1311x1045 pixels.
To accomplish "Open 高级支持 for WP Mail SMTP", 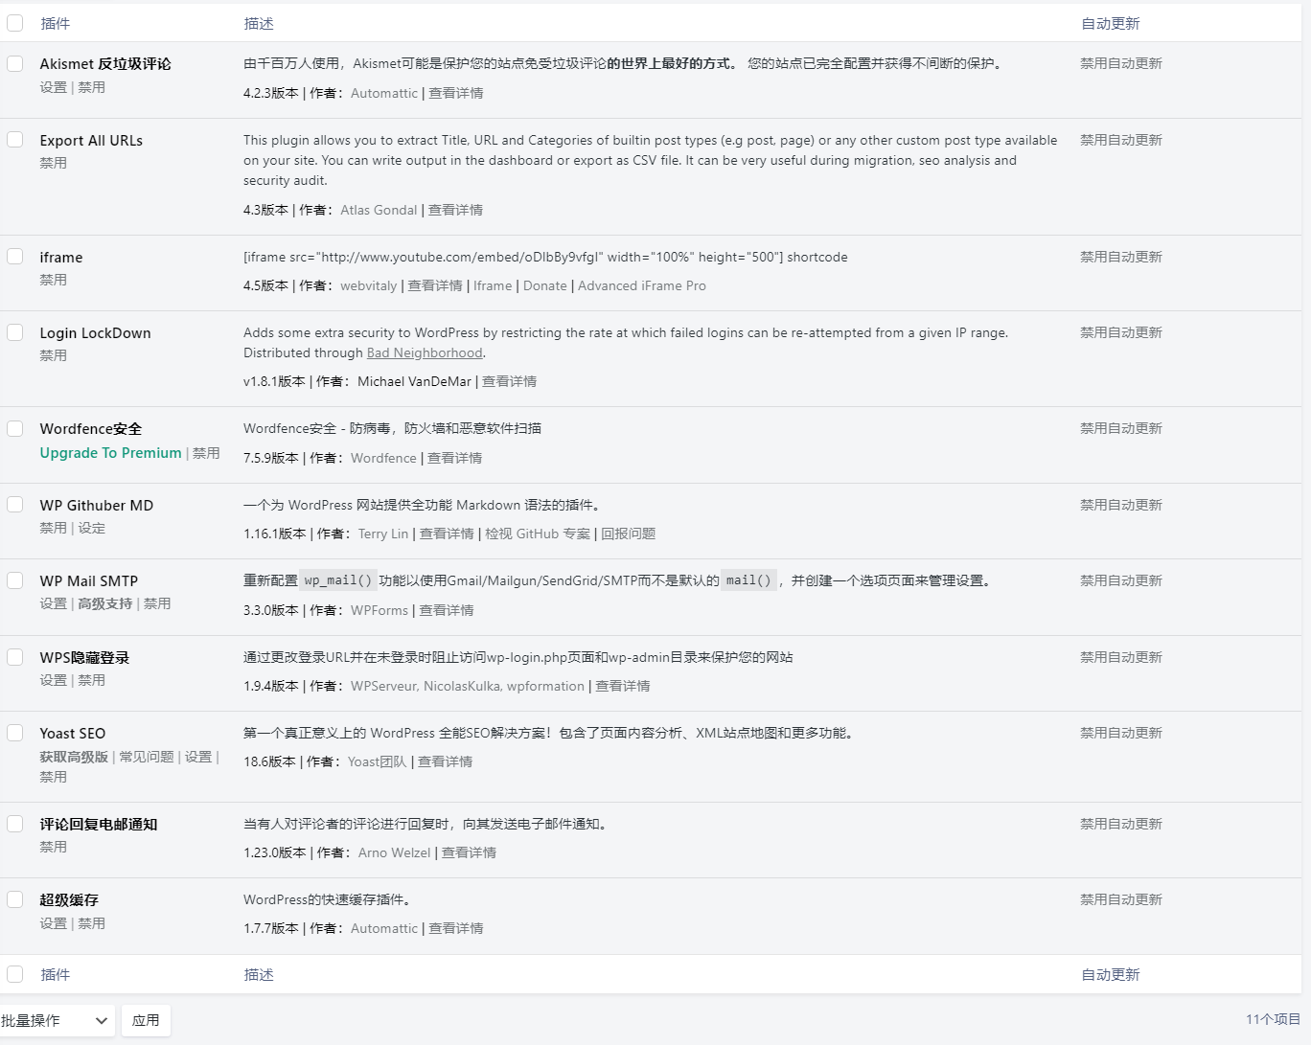I will point(104,603).
